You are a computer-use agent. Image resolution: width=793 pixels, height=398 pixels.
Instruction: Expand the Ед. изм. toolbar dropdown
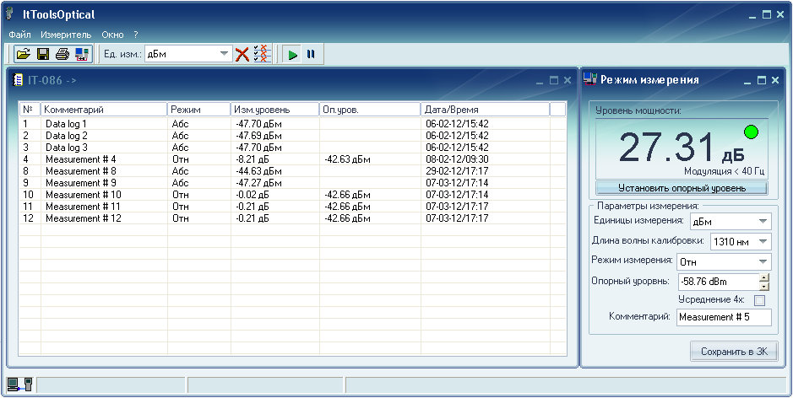pyautogui.click(x=224, y=54)
